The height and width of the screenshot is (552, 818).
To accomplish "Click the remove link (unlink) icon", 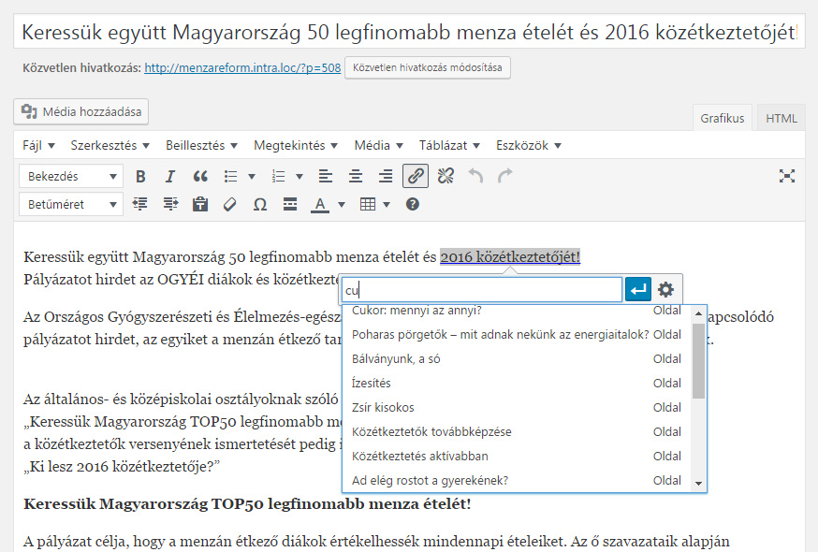I will tap(446, 176).
